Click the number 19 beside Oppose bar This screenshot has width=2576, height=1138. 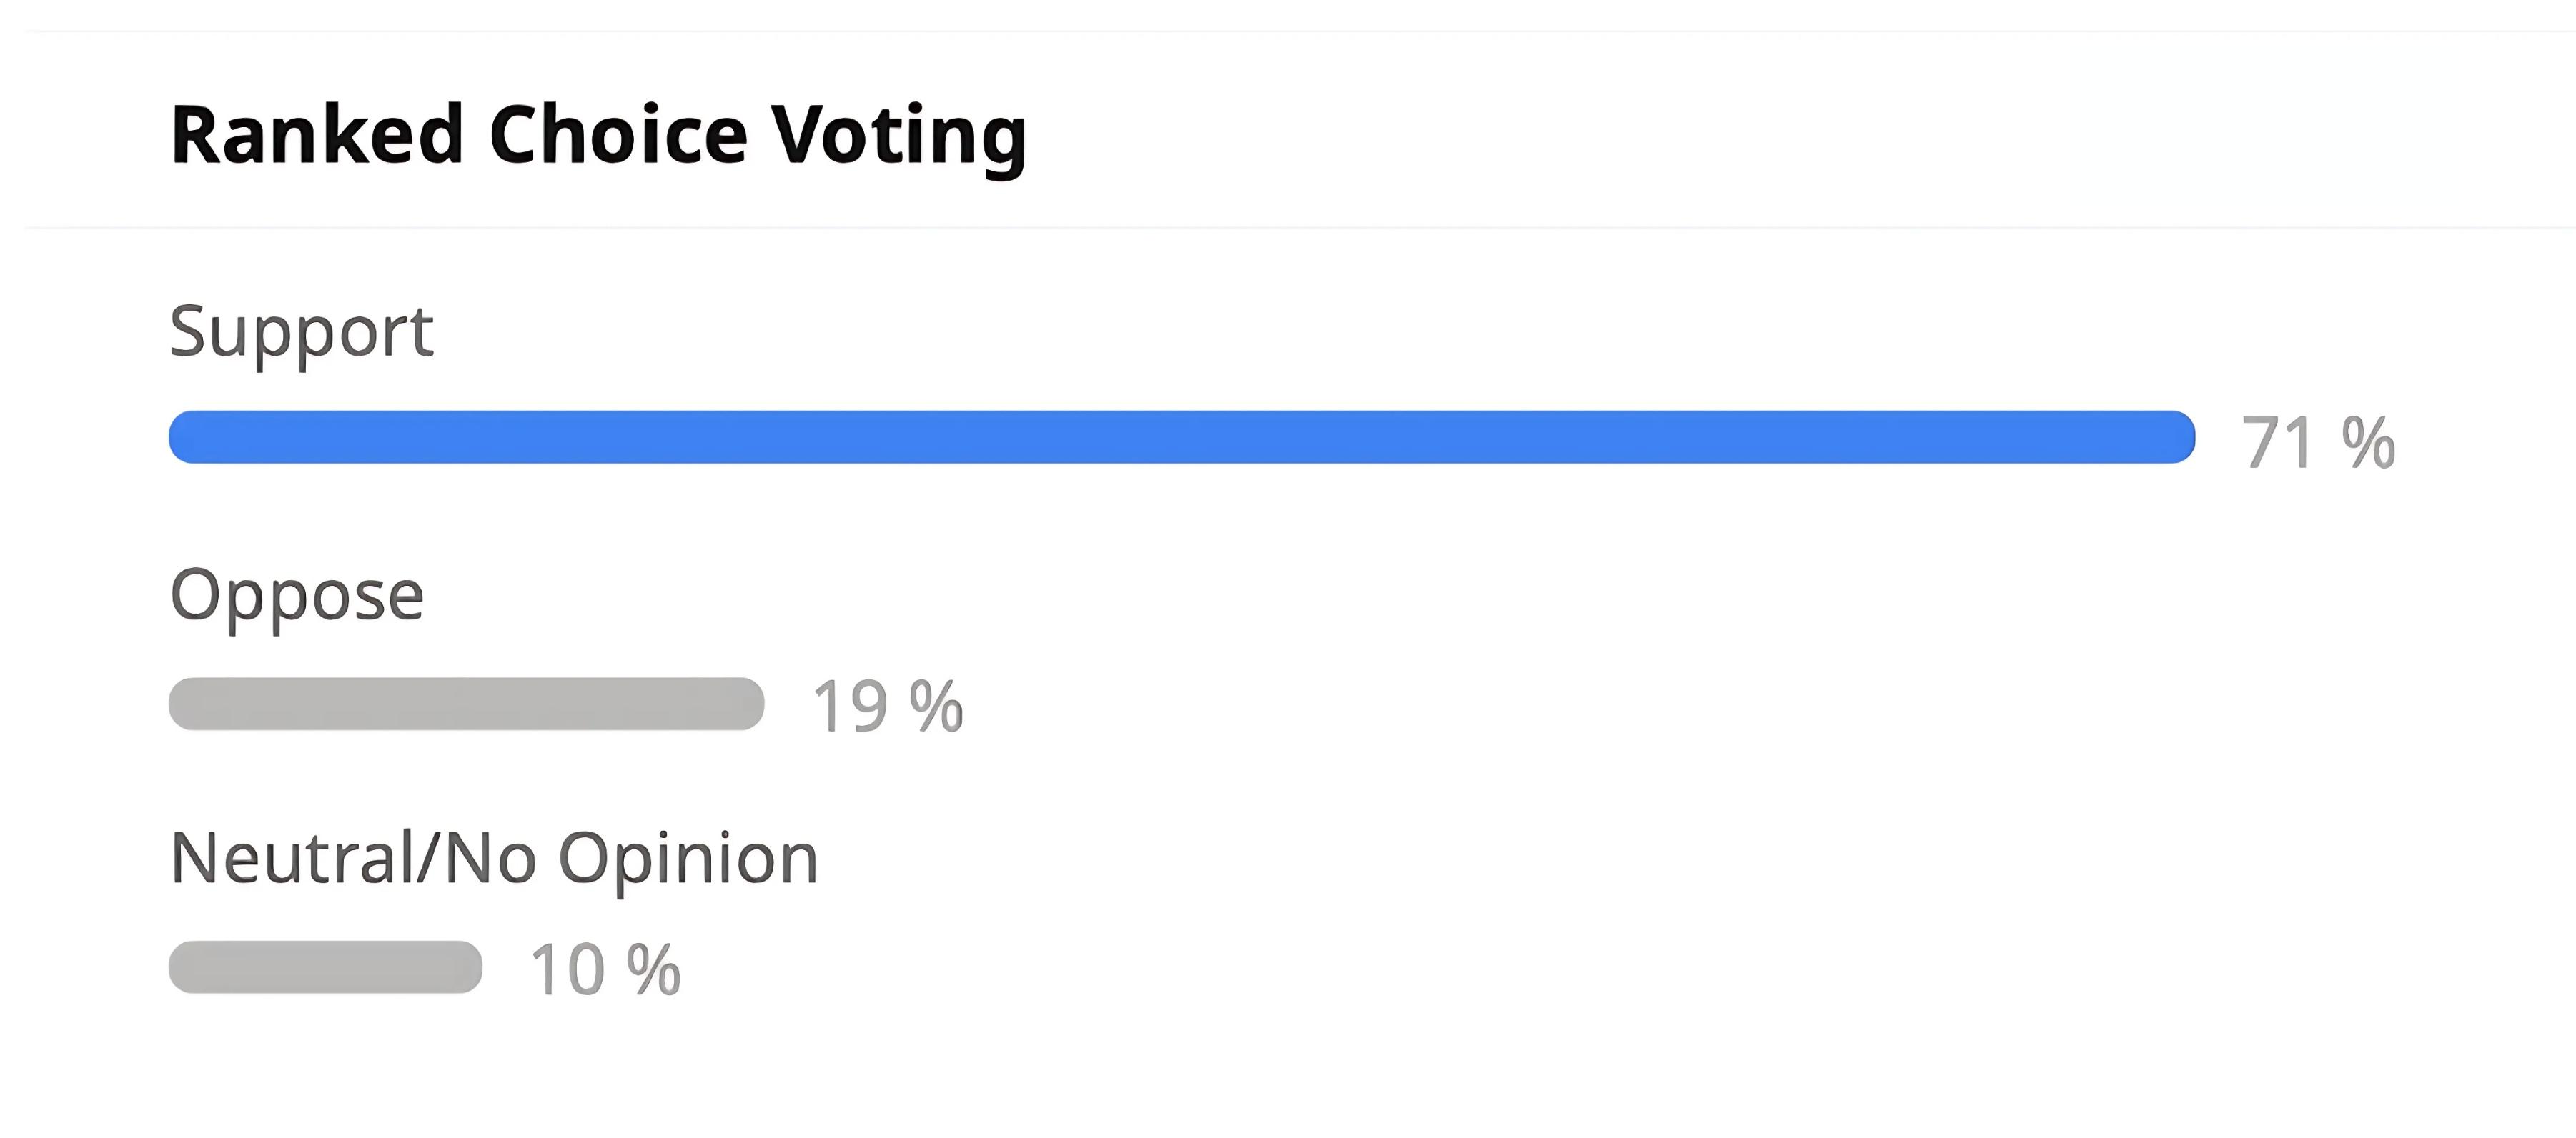(850, 707)
